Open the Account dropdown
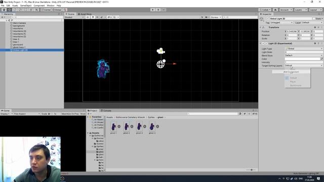The image size is (324, 182). [x=286, y=10]
